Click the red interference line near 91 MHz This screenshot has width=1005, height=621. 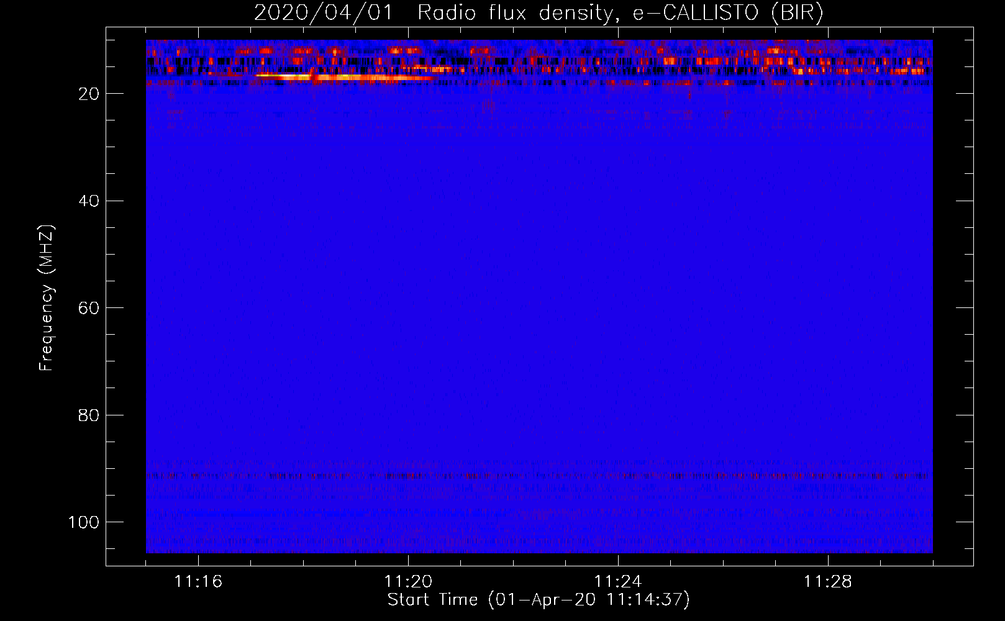pyautogui.click(x=539, y=476)
